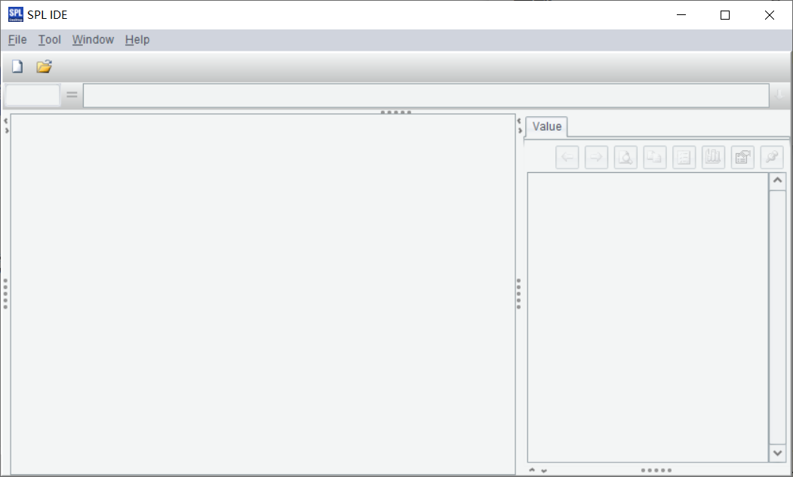Click the export sheet icon in Value panel
Screen dimensions: 793x477
tap(743, 157)
